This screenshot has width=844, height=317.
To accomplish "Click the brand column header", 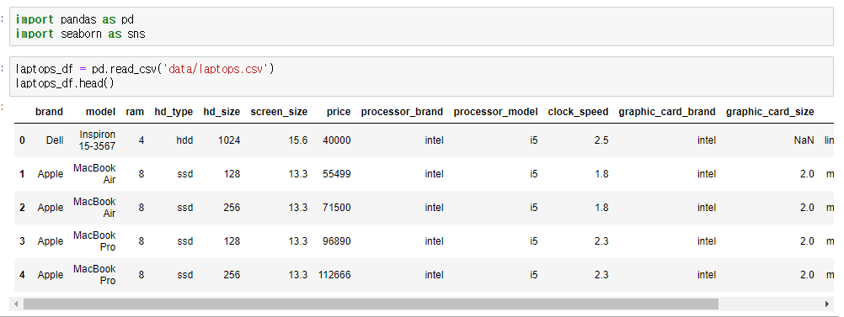I will [x=49, y=112].
